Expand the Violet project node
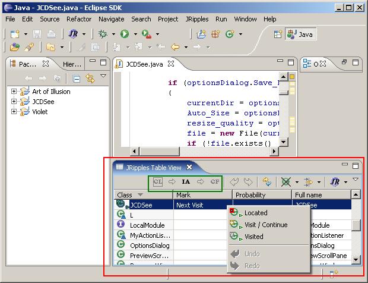The image size is (368, 283). (x=14, y=111)
